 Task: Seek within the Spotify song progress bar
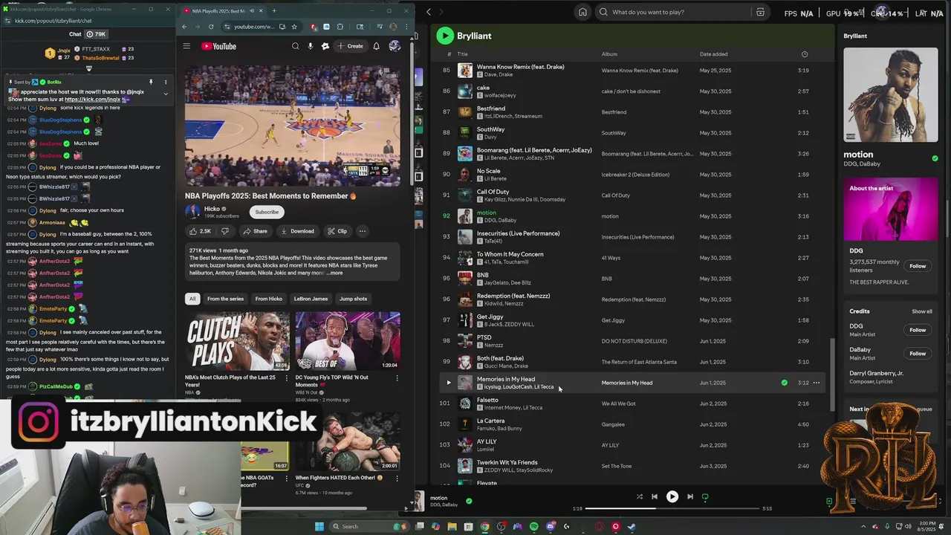coord(672,508)
